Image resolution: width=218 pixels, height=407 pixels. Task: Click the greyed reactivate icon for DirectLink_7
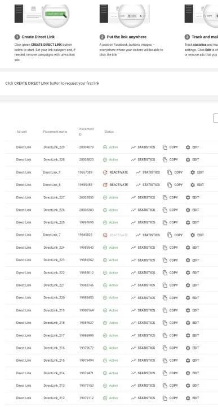pos(105,235)
